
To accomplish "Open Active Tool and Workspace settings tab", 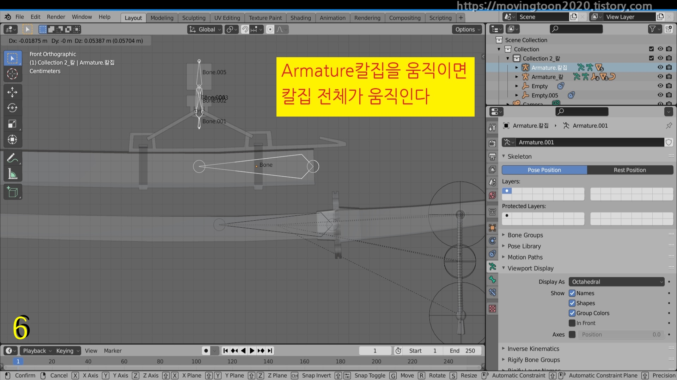I will coord(493,127).
